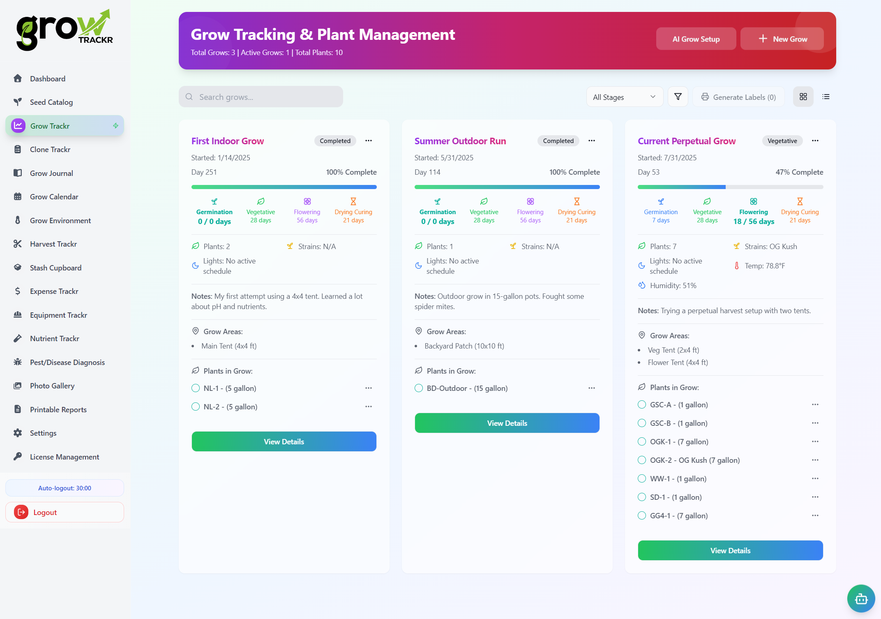Click Generate Labels (0) button
This screenshot has height=619, width=881.
[738, 97]
